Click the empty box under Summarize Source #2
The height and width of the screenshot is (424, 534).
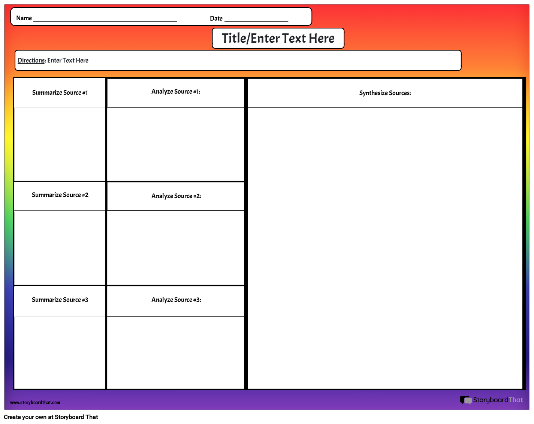[x=60, y=247]
